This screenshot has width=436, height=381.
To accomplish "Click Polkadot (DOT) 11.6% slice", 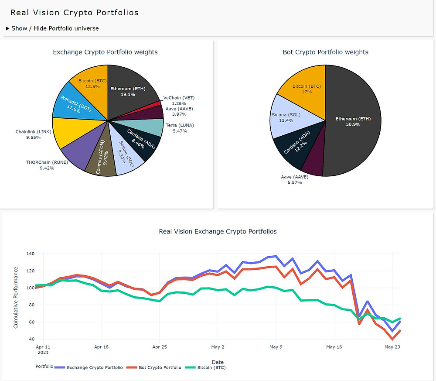I will tap(75, 104).
